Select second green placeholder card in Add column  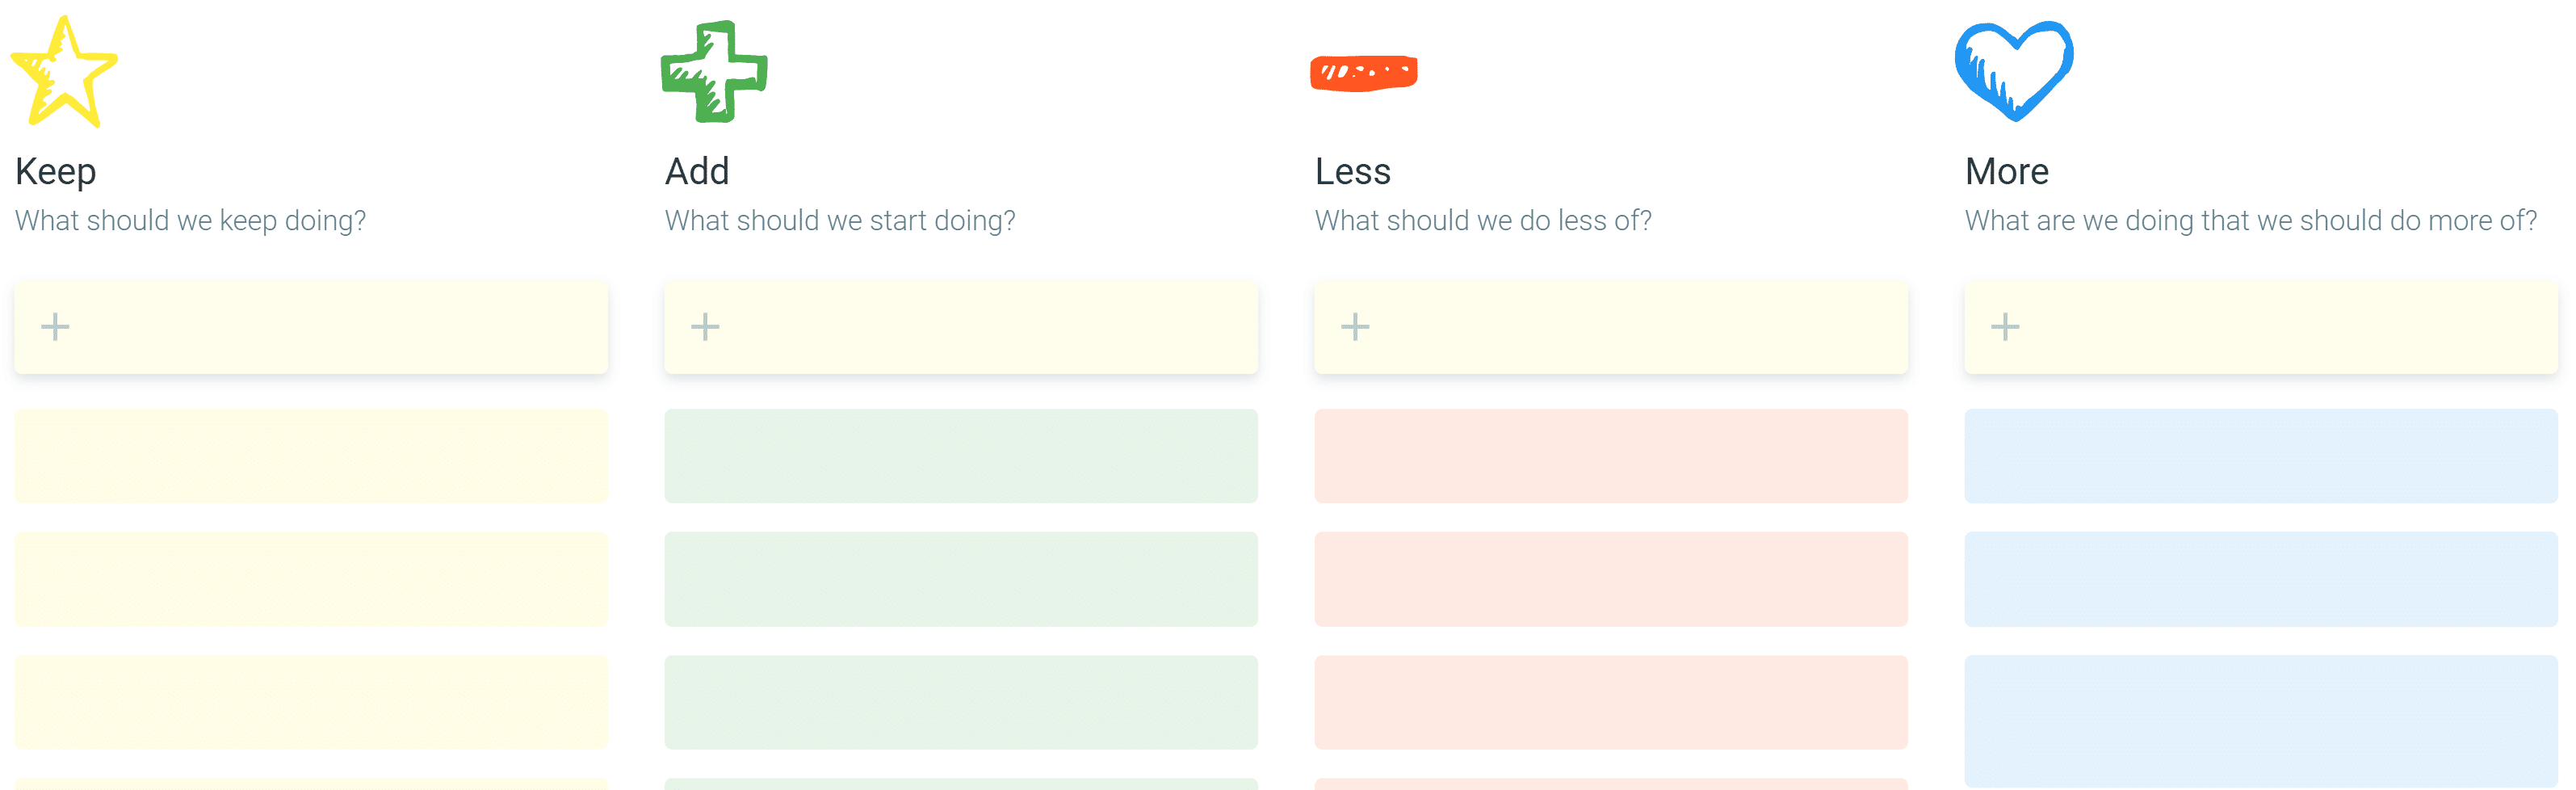[x=961, y=579]
